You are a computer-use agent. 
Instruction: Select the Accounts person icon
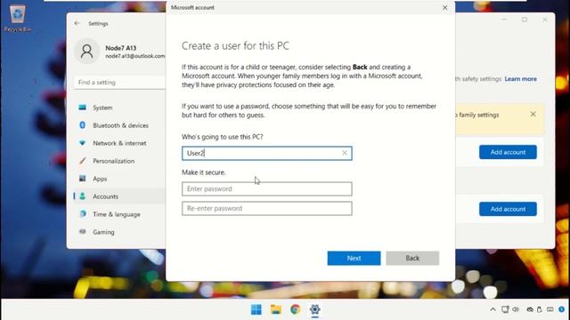83,196
